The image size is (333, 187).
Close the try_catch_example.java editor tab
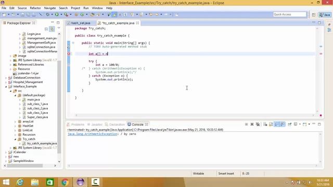pyautogui.click(x=137, y=23)
